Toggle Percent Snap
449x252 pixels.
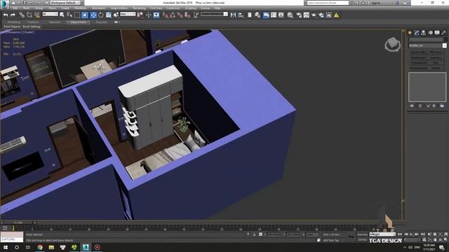pyautogui.click(x=180, y=15)
